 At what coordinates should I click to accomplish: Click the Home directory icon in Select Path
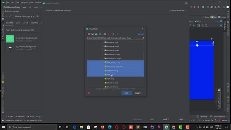tap(89, 34)
